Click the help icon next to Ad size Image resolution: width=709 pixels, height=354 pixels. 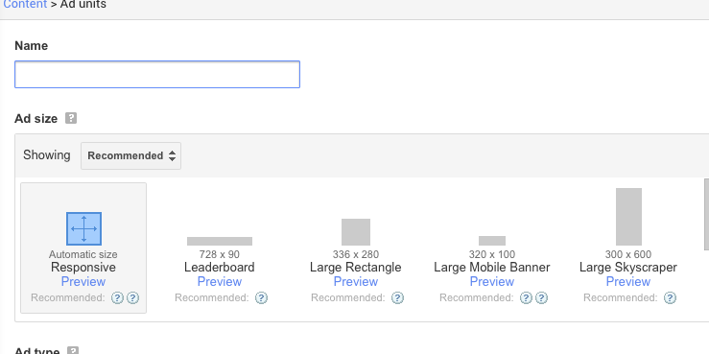(71, 118)
